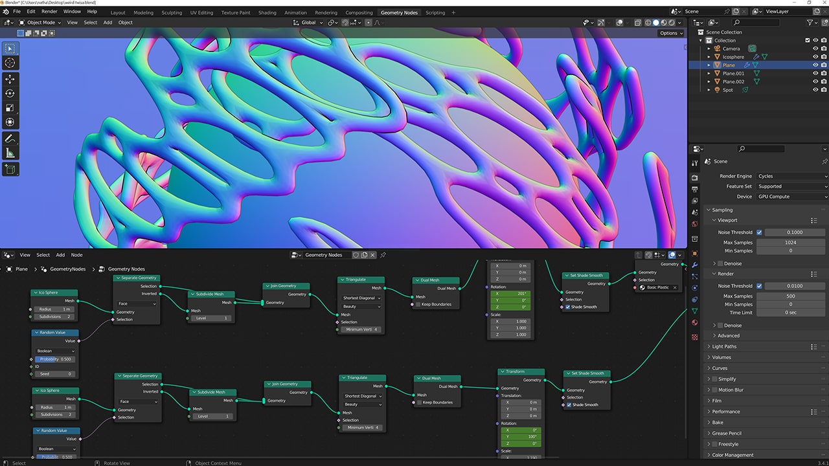Navigate to GeometryNodes in the breadcrumb
The width and height of the screenshot is (829, 466).
68,269
